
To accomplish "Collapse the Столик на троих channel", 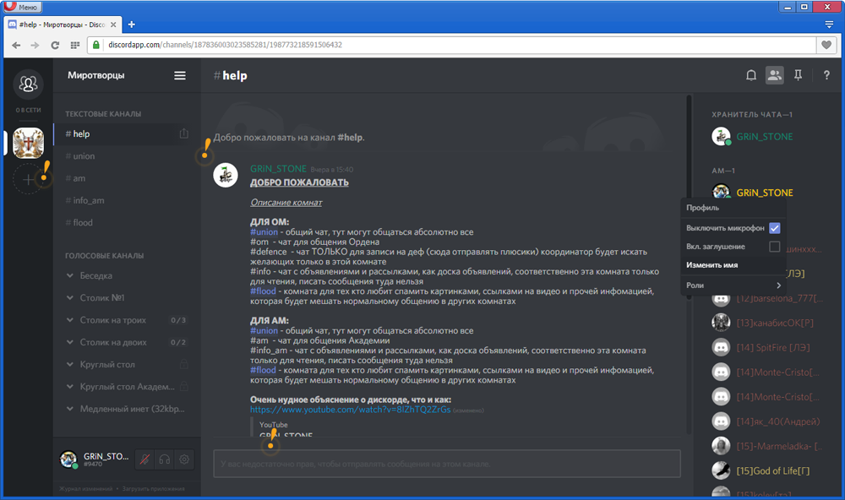I will click(x=70, y=319).
